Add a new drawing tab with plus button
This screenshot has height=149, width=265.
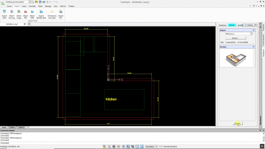click(29, 24)
